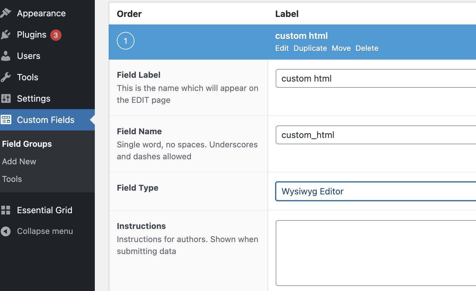476x291 pixels.
Task: Click the Settings sliders icon
Action: (6, 98)
